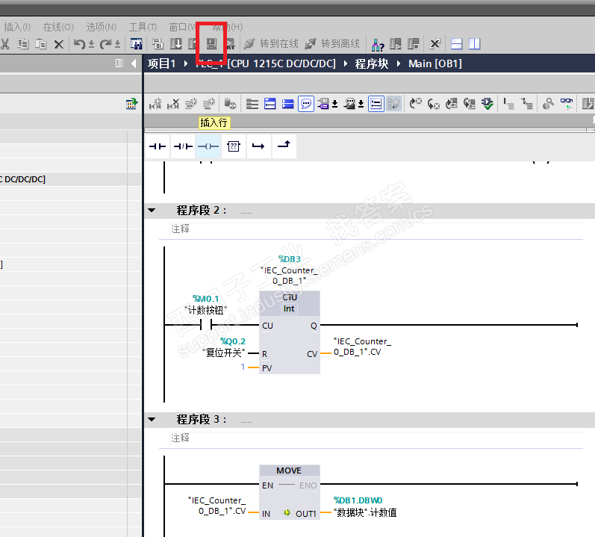Click the Monitoring on/off glasses icon
The height and width of the screenshot is (537, 595).
pyautogui.click(x=567, y=103)
